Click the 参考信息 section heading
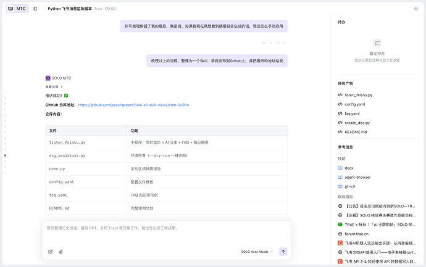426x267 pixels. click(x=345, y=147)
